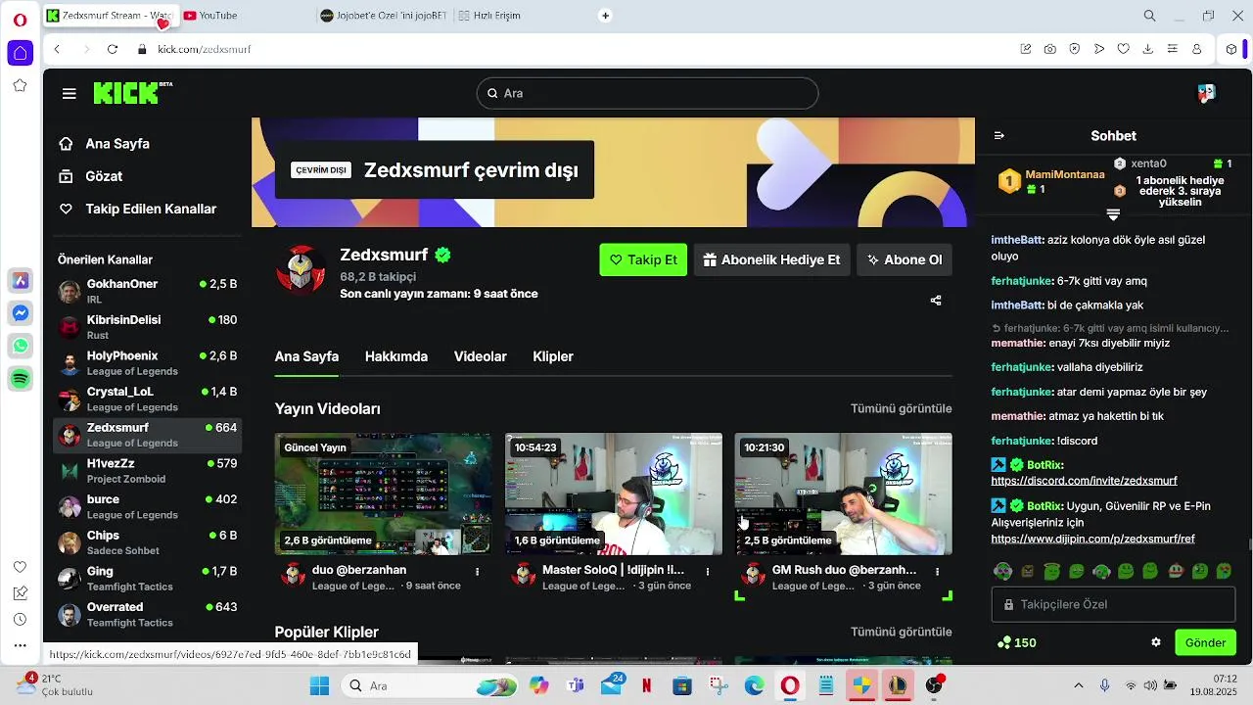Expand the chat leaderboard chevron
Viewport: 1253px width, 705px height.
pos(1113,214)
